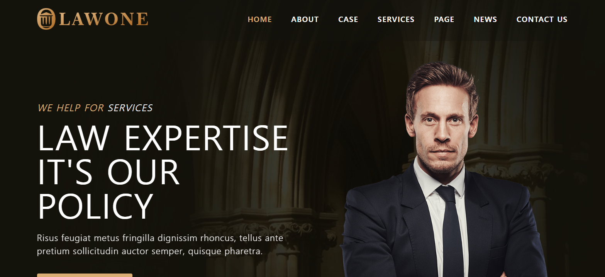Open the NEWS navigation item
This screenshot has height=277, width=605.
(x=485, y=19)
